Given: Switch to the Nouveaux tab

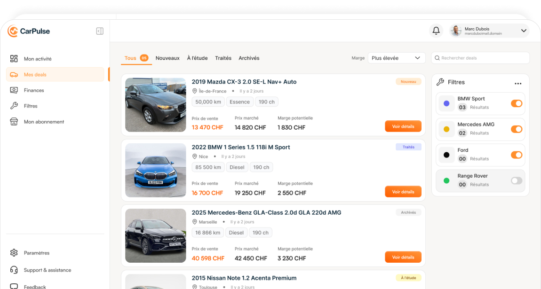Looking at the screenshot, I should click(167, 58).
